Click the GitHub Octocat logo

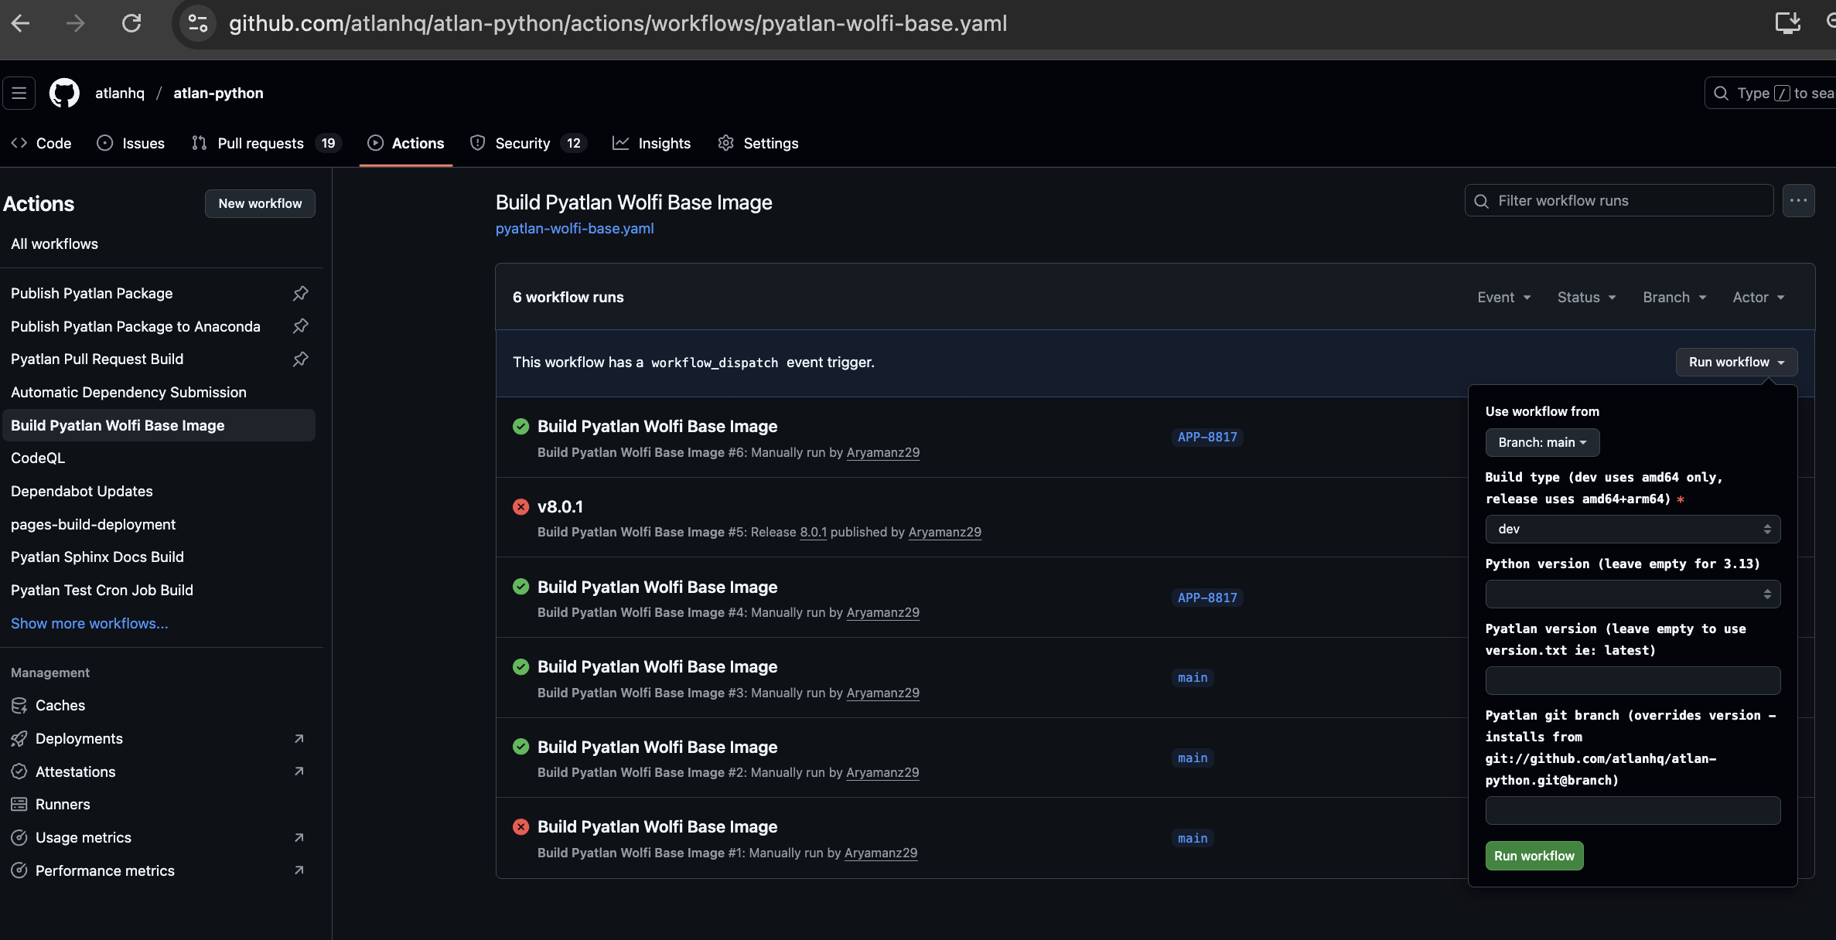point(64,93)
